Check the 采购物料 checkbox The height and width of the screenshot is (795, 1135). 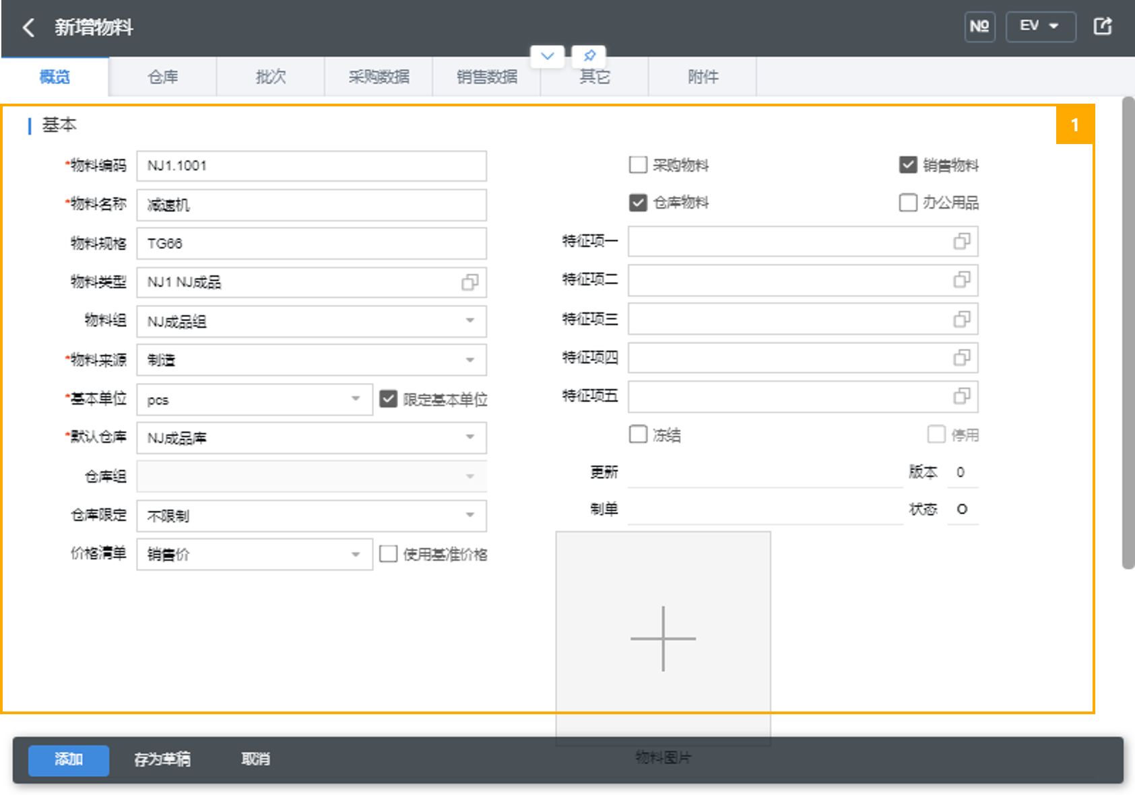(638, 165)
